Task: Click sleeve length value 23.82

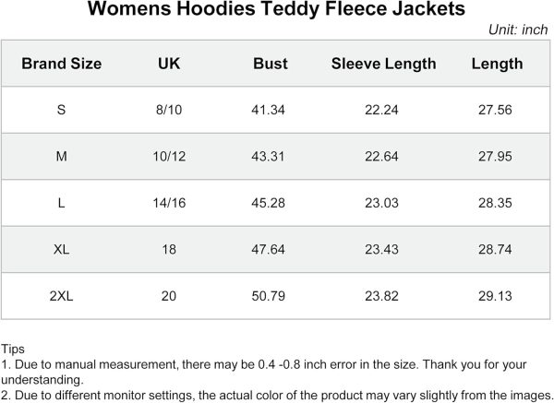Action: (381, 294)
